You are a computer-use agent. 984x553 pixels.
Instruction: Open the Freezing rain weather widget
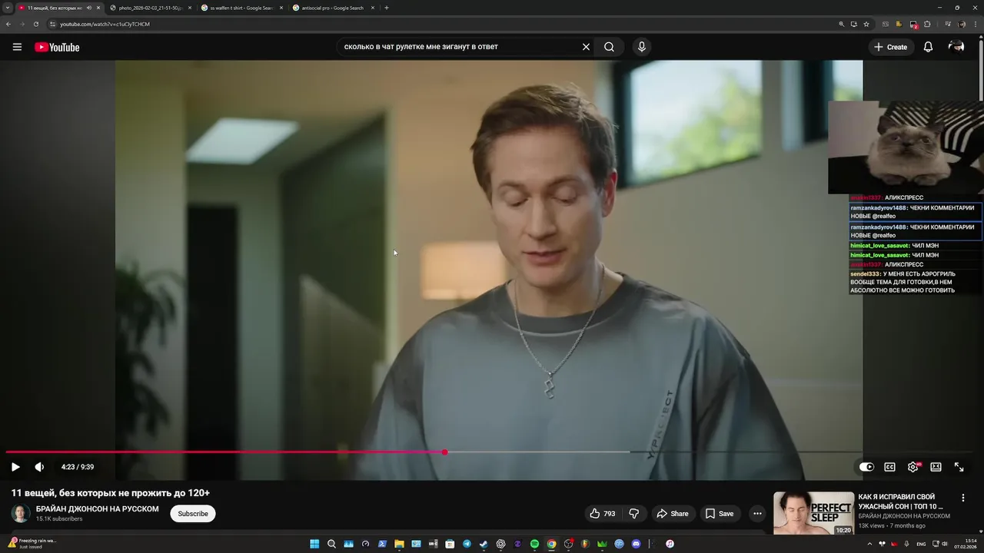click(32, 543)
